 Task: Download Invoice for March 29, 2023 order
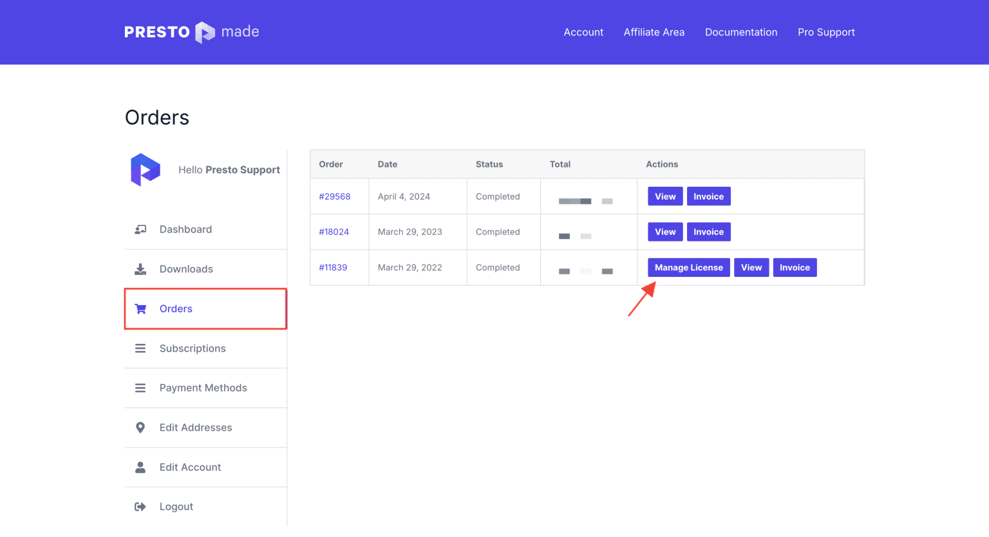click(708, 232)
